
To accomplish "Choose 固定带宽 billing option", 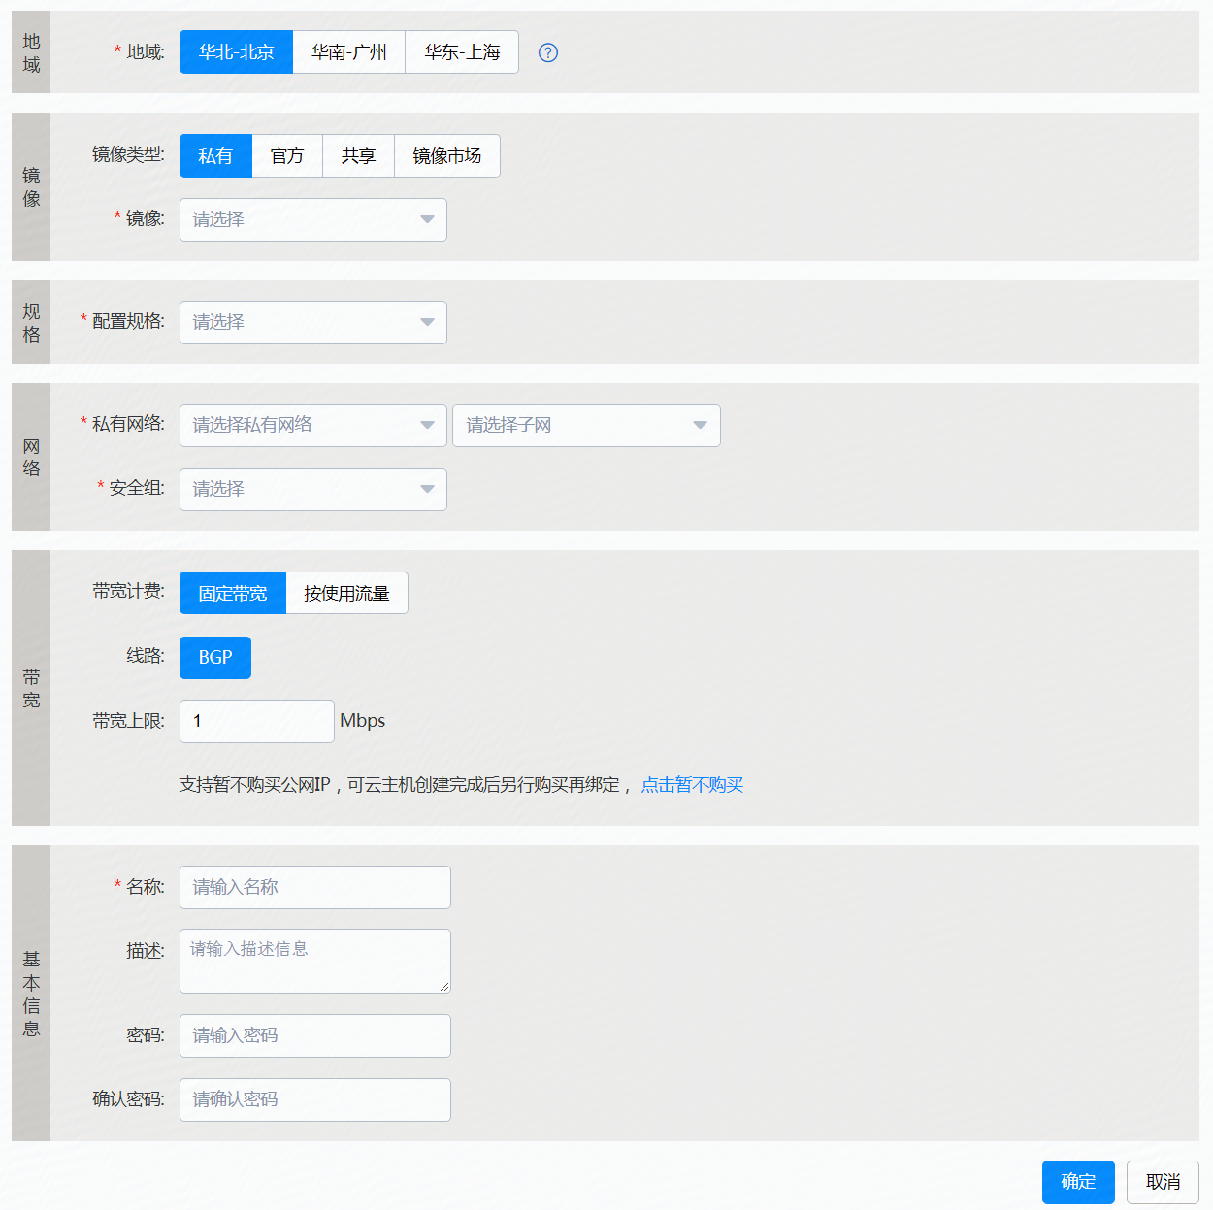I will [233, 594].
